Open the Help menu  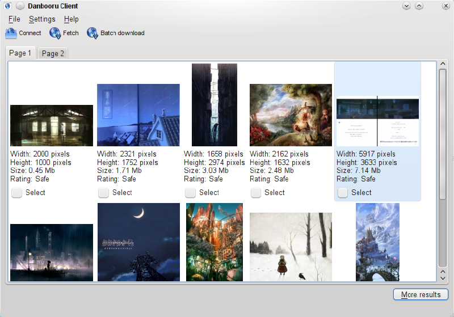point(72,19)
